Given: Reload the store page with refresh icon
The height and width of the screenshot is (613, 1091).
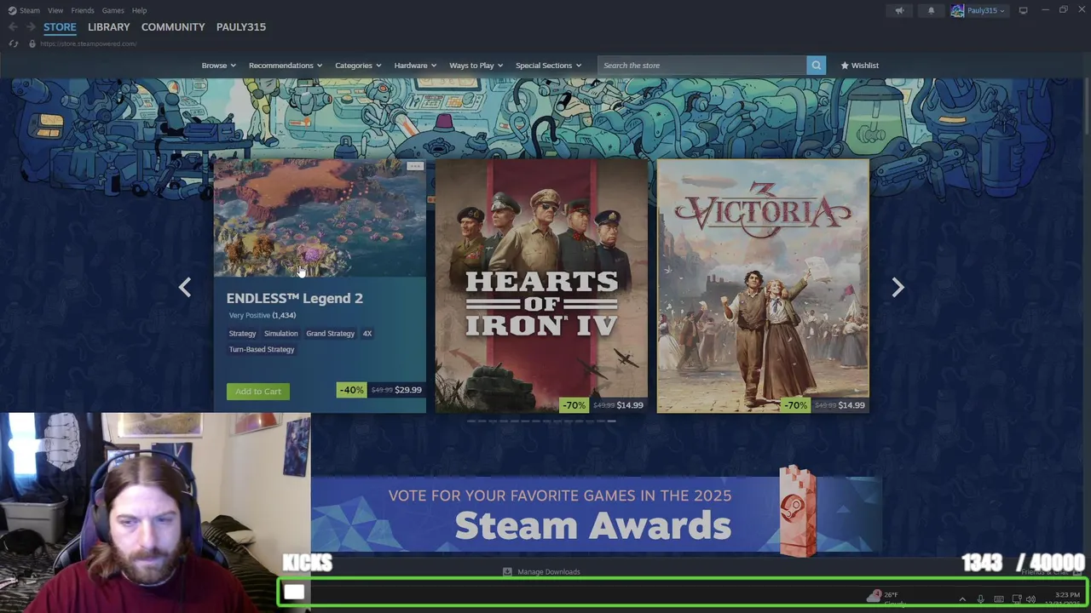Looking at the screenshot, I should (x=14, y=43).
